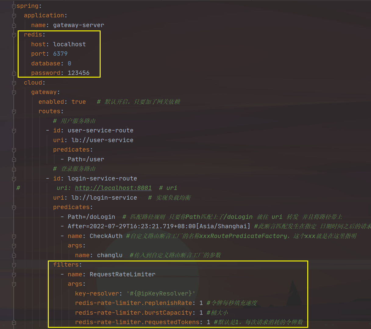
Task: Click the Path=/user predicate
Action: (86, 159)
